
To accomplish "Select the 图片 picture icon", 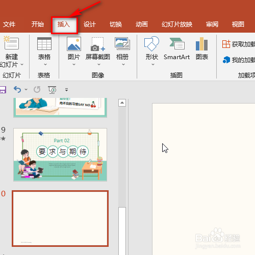I will coord(74,44).
